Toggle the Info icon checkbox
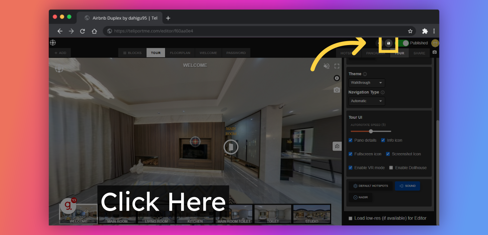Screen dimensions: 488x235 [x=383, y=140]
